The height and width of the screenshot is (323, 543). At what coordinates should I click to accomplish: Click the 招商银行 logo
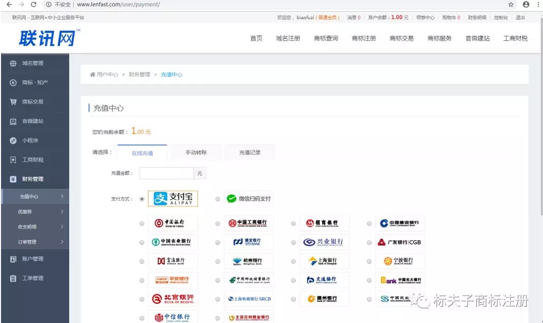click(324, 223)
